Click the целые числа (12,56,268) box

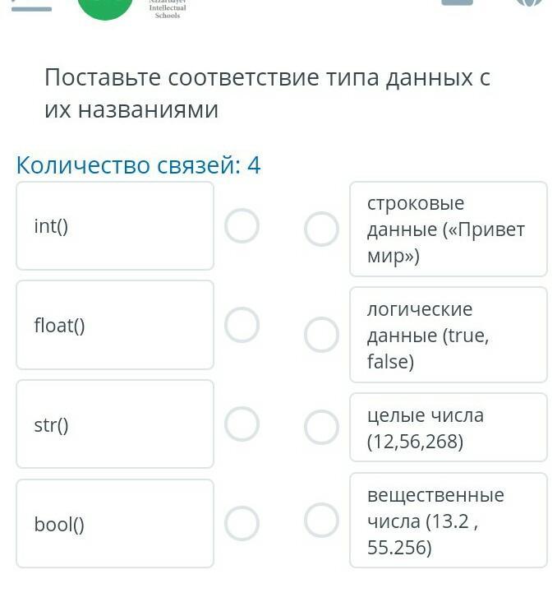pyautogui.click(x=448, y=428)
